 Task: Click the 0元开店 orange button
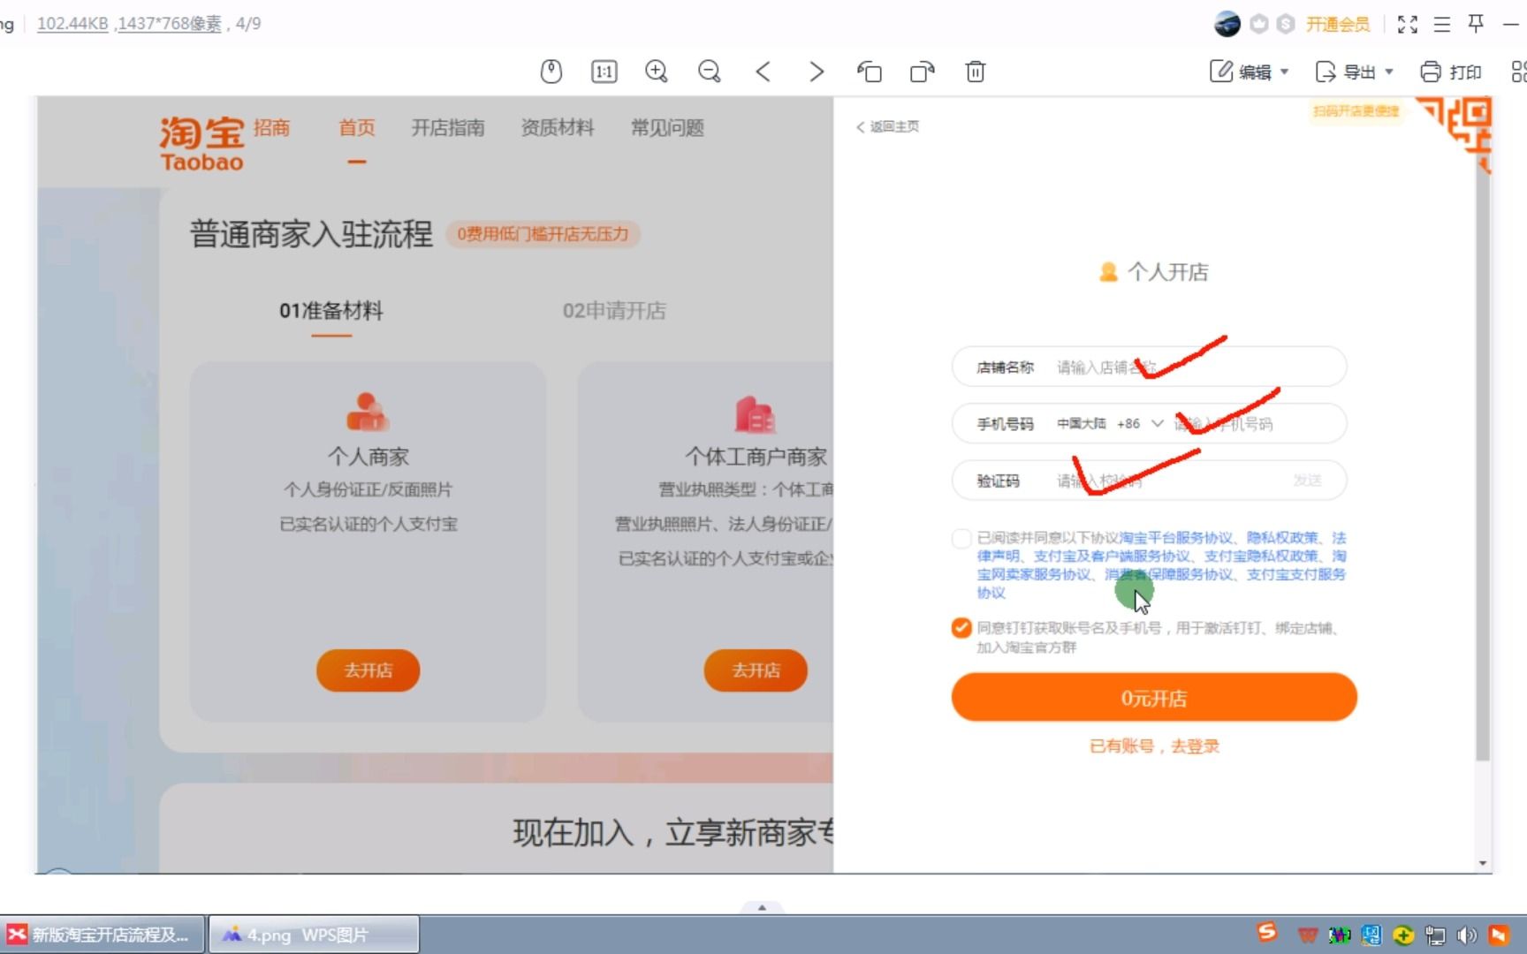click(1154, 698)
